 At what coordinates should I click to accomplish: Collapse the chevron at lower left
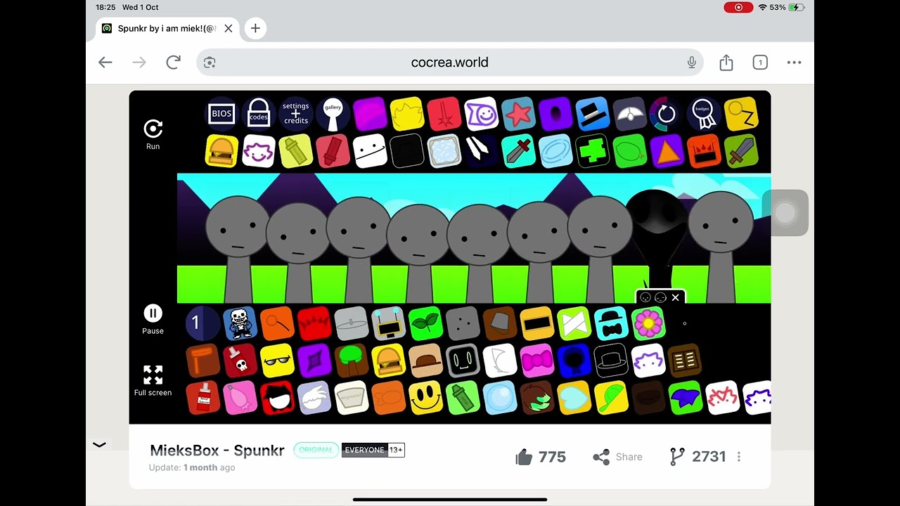(x=100, y=444)
